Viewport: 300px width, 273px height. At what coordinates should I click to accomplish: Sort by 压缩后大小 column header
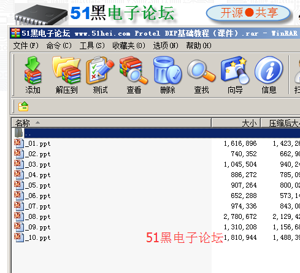(x=280, y=123)
